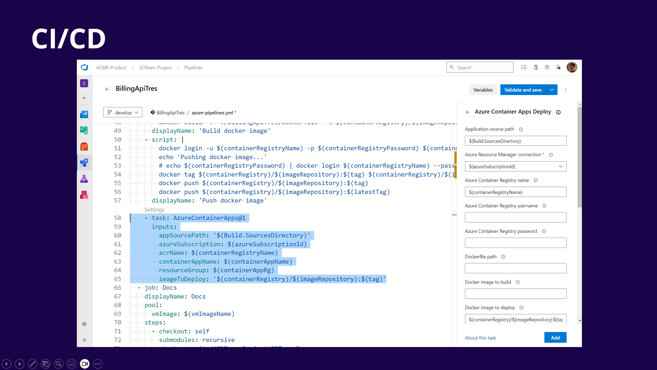Open marketplace bag icon in header
Image resolution: width=657 pixels, height=370 pixels.
pos(536,68)
